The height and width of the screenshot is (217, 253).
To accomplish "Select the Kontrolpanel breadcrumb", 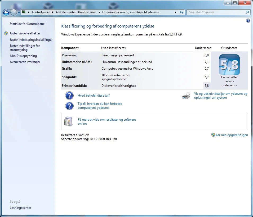I will (x=41, y=12).
